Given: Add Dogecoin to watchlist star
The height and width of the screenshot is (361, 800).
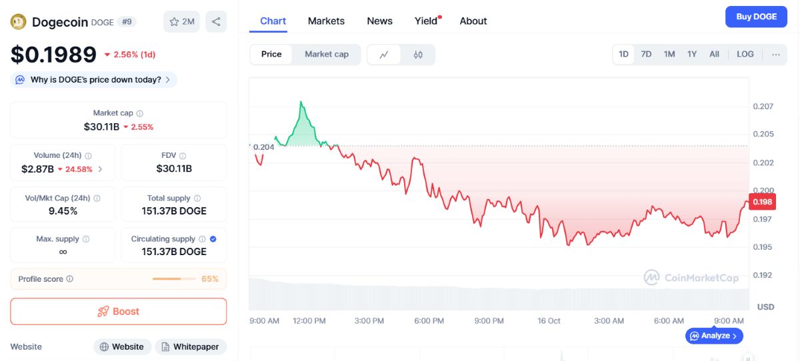Looking at the screenshot, I should pos(174,21).
